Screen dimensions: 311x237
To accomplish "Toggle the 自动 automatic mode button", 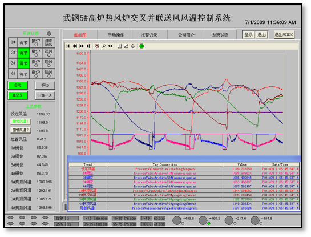I will pos(18,85).
